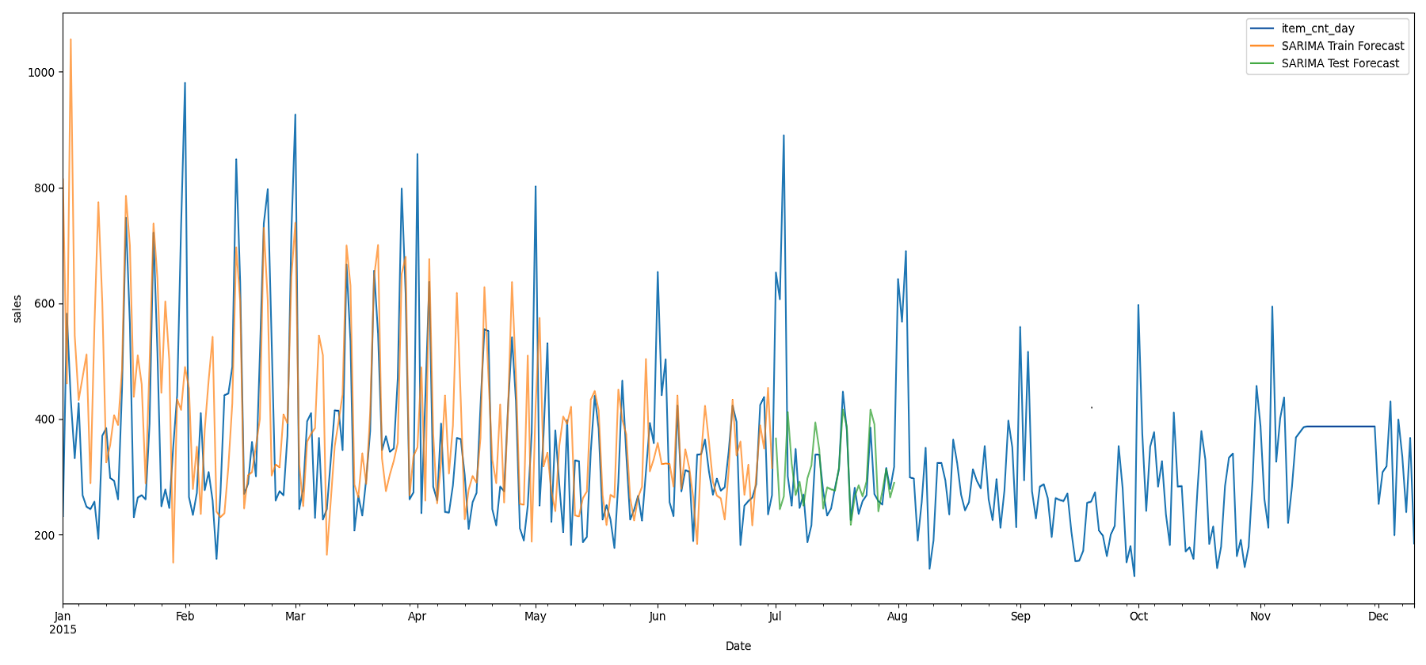Click the Nov x-axis tick label
This screenshot has width=1426, height=665.
tap(1260, 617)
